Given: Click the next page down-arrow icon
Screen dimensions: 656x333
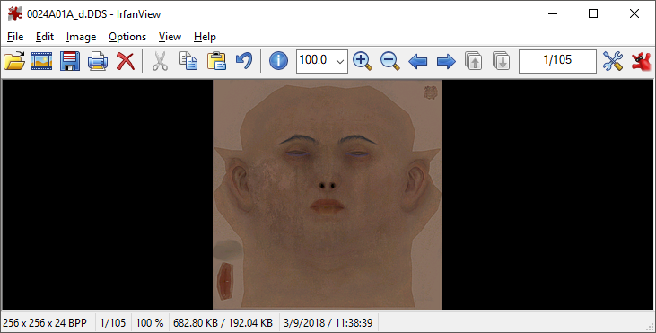Looking at the screenshot, I should (x=502, y=61).
